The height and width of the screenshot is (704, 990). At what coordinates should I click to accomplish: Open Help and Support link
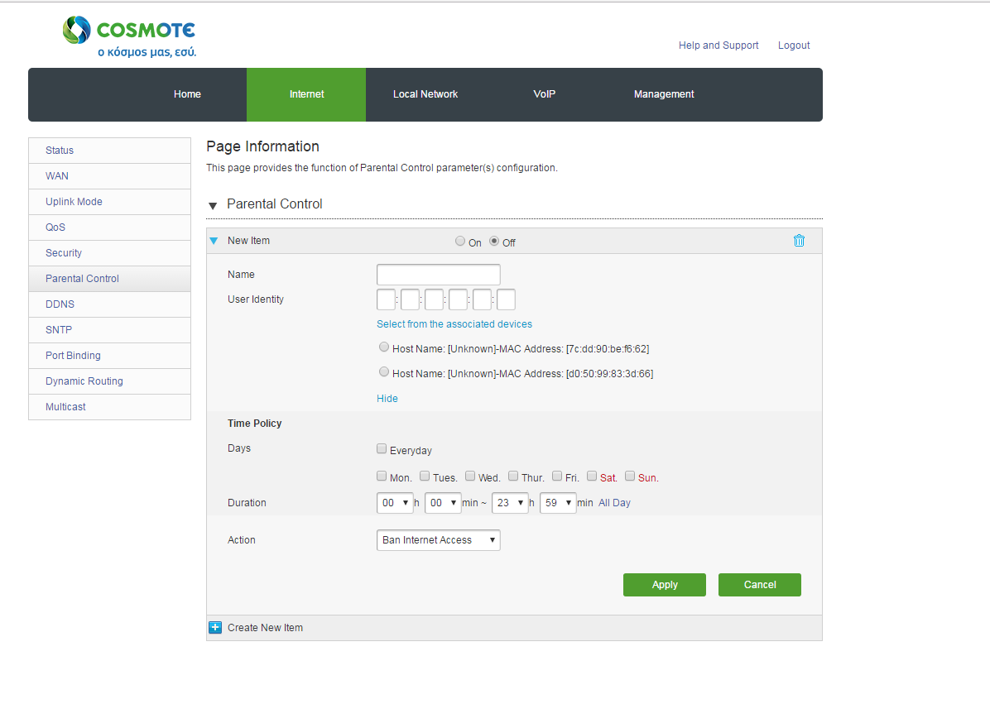click(718, 45)
